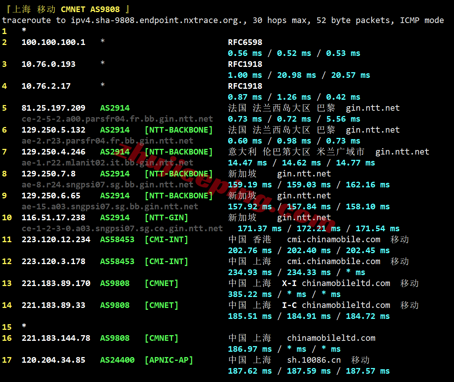Click the IP address 81.25.197.209
The width and height of the screenshot is (454, 382).
click(x=53, y=108)
